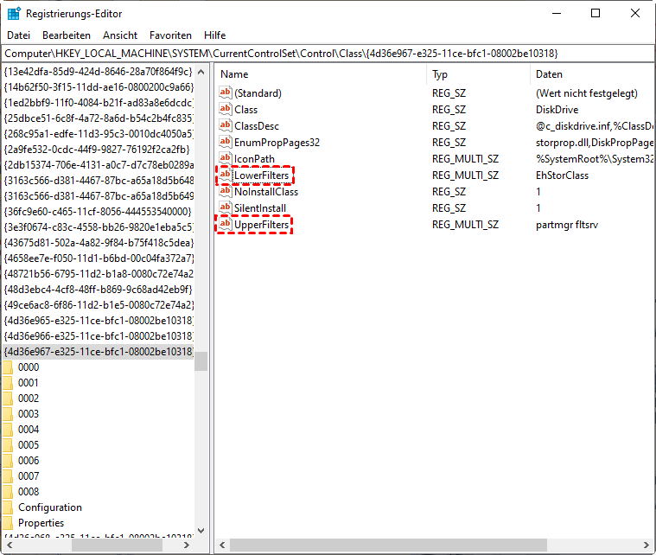Open the Bearbeiten menu
656x555 pixels.
[67, 35]
